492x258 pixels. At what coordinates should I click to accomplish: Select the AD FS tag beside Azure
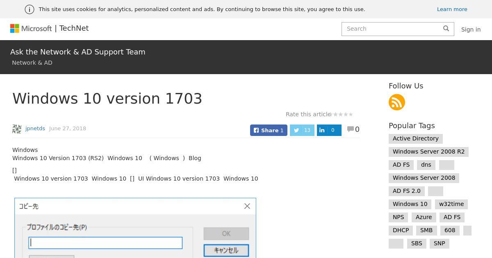(452, 217)
